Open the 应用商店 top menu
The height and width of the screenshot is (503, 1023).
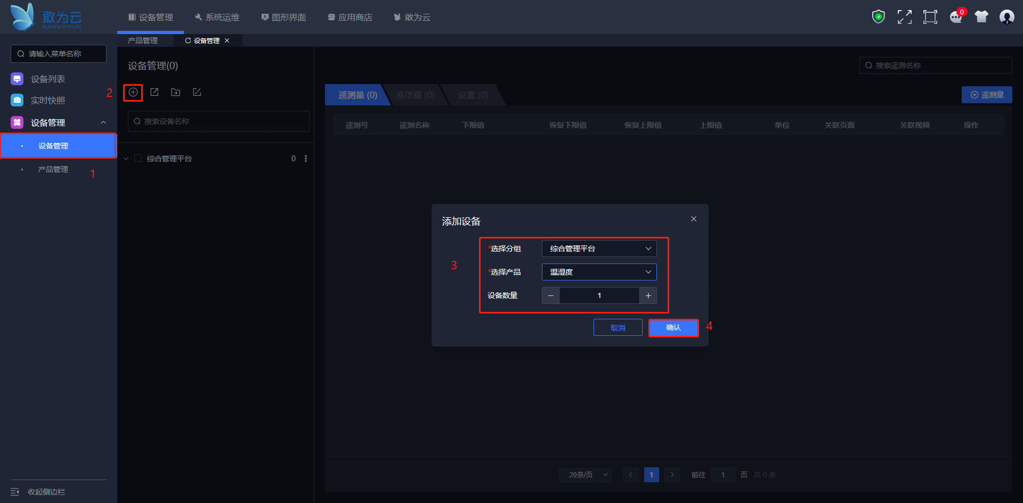(x=350, y=18)
